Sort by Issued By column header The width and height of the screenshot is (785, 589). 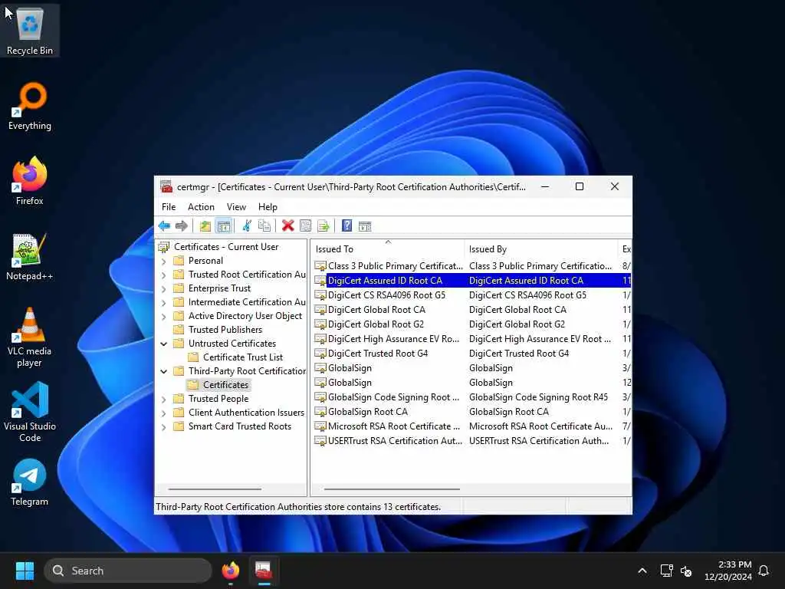click(x=541, y=249)
